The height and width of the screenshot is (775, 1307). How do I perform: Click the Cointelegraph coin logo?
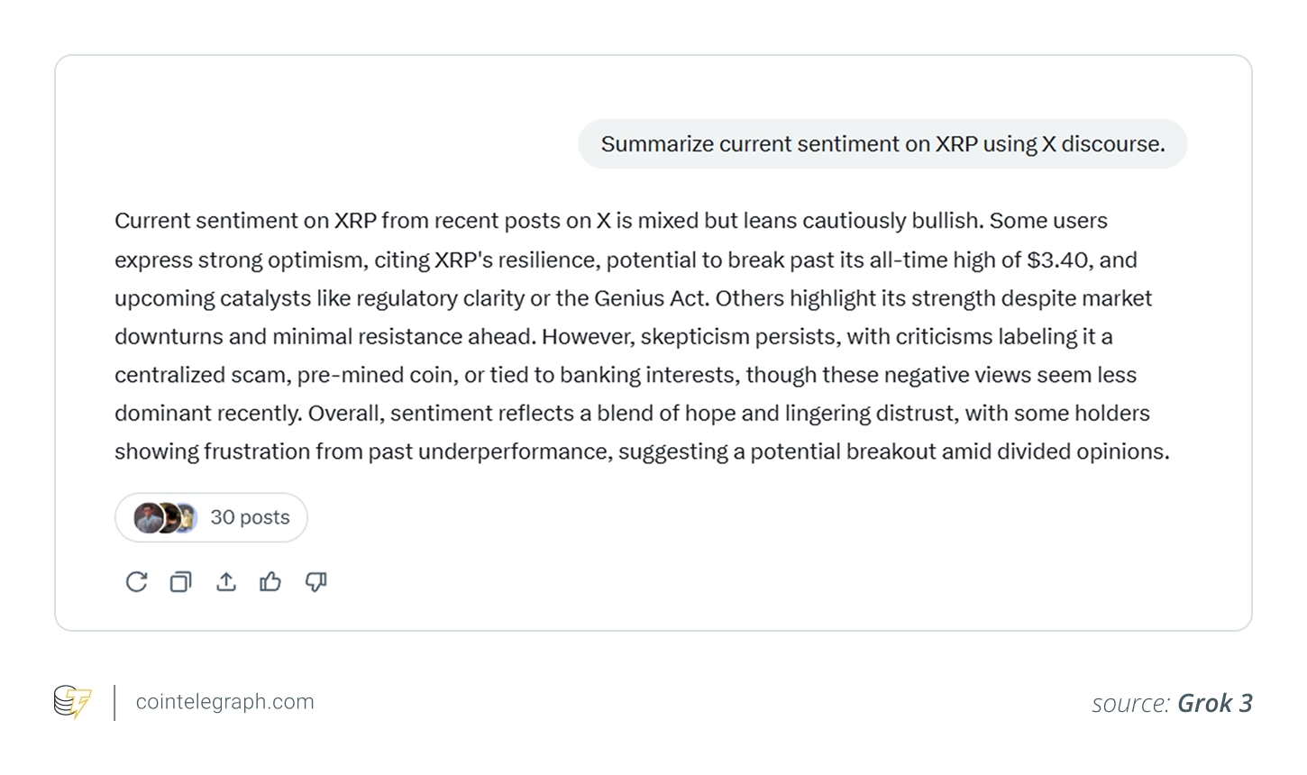[72, 702]
